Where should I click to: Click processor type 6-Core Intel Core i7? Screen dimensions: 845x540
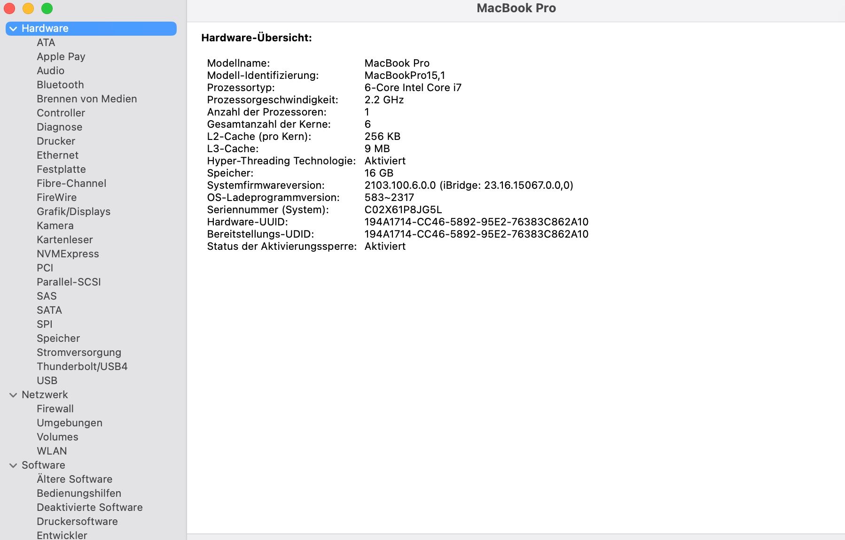[413, 88]
